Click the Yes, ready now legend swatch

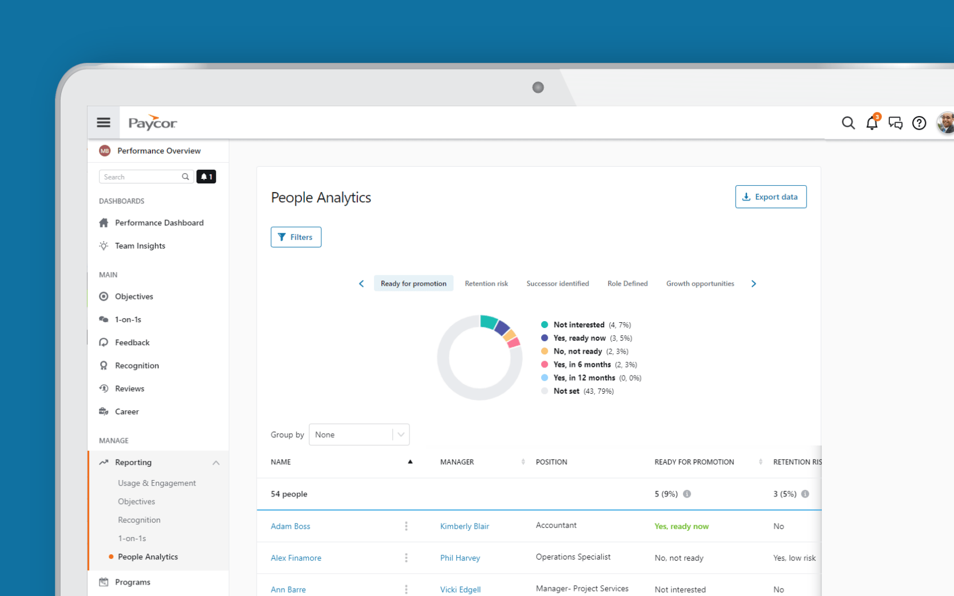coord(544,338)
